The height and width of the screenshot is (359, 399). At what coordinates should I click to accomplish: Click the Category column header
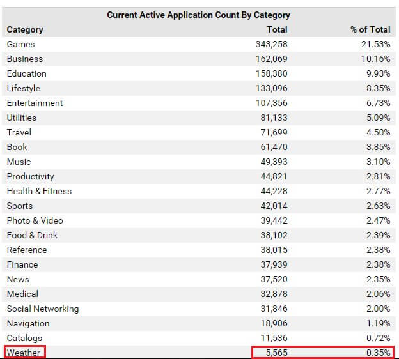coord(25,29)
